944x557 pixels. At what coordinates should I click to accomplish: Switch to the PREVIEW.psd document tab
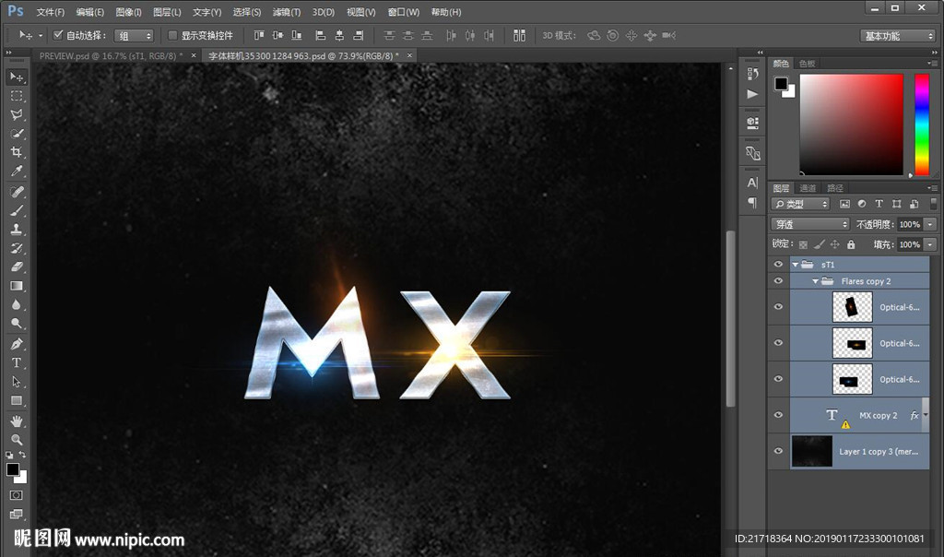coord(109,55)
